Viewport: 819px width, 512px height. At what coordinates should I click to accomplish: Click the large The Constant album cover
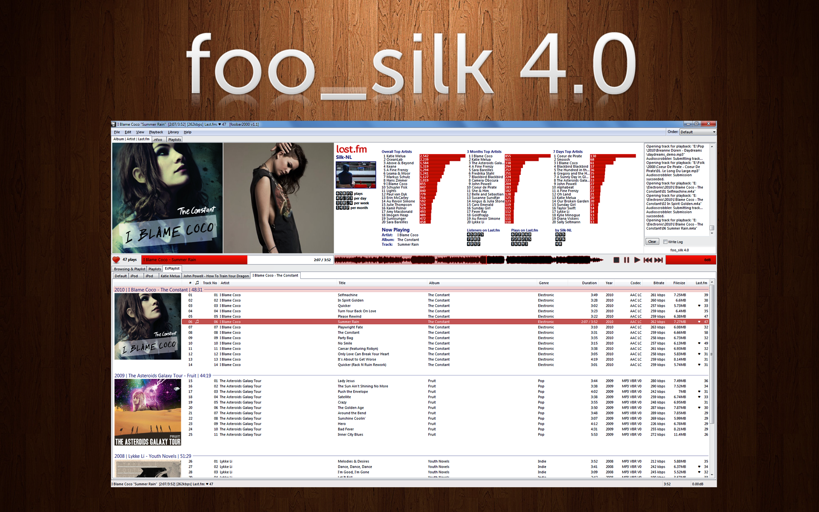click(167, 198)
